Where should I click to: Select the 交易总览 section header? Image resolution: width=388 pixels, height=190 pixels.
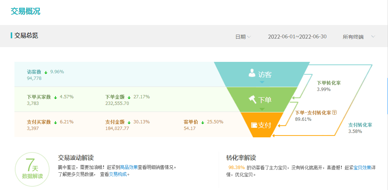26,36
